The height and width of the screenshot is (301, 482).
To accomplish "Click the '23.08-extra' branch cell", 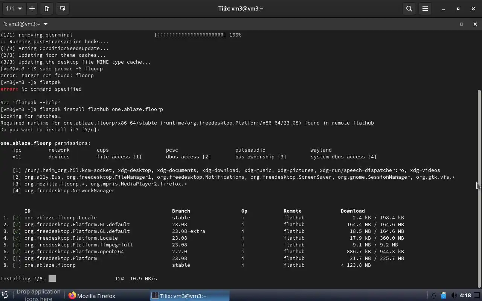I will click(189, 231).
